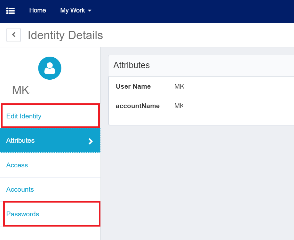Image resolution: width=294 pixels, height=240 pixels.
Task: Click the arrow on the Attributes tab
Action: (91, 141)
